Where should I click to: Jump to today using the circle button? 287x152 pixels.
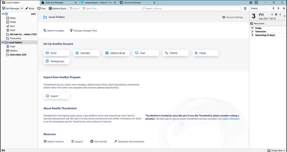click(276, 14)
